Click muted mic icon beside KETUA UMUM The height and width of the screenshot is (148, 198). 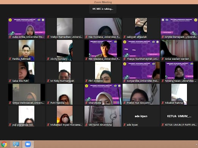tap(163, 125)
